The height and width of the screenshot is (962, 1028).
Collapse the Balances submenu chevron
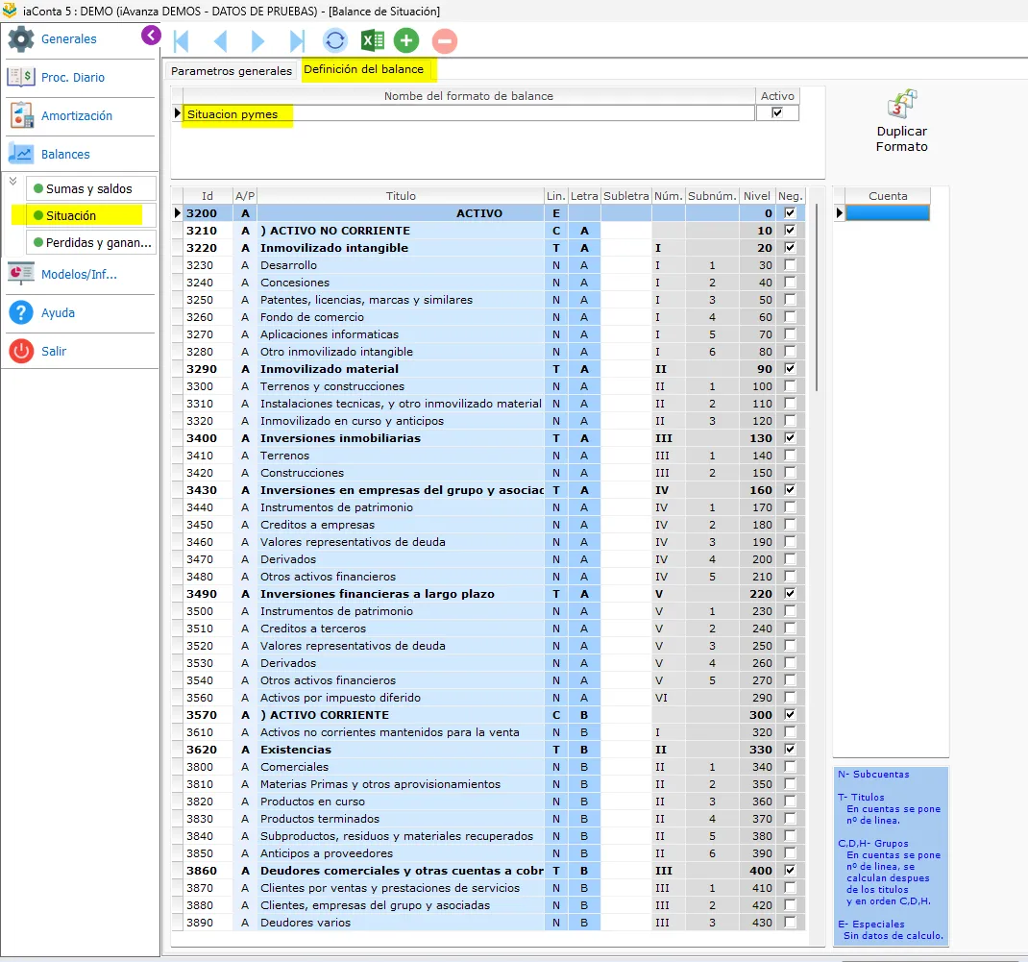point(13,181)
